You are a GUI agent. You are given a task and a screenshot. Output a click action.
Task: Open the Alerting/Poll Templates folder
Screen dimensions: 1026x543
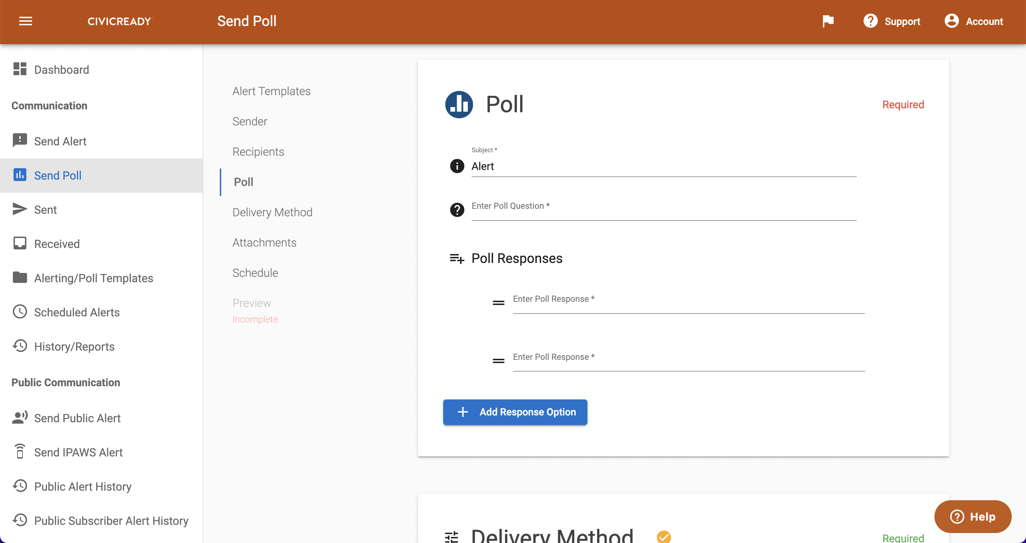93,278
